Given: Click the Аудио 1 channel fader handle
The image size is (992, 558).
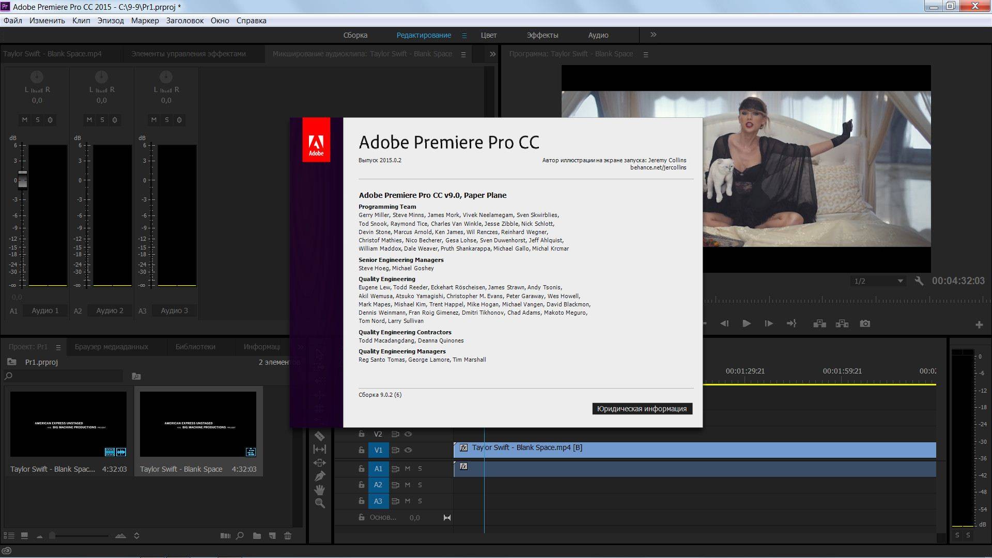Looking at the screenshot, I should (x=22, y=179).
